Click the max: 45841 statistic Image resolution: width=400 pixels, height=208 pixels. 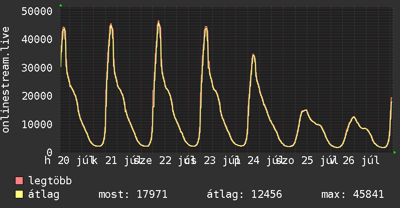[x=352, y=194]
